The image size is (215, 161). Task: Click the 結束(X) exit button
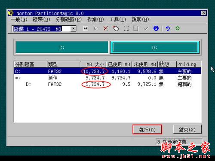click(x=187, y=129)
